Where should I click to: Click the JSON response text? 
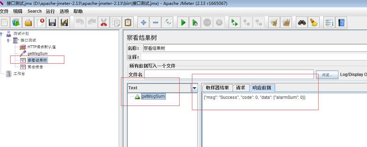point(255,97)
